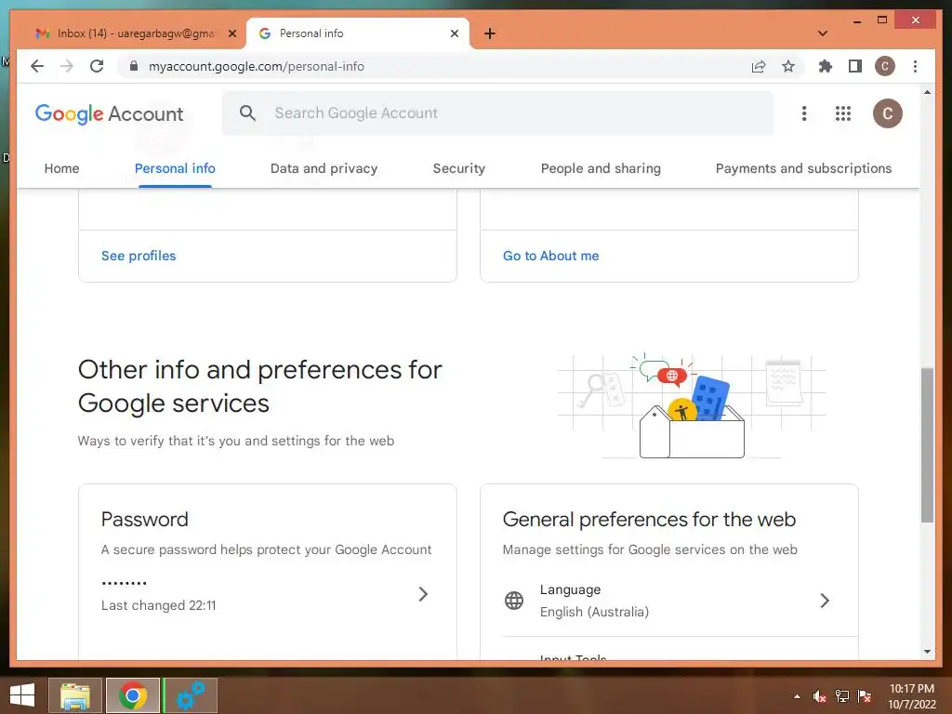The width and height of the screenshot is (952, 714).
Task: Click the See profiles link
Action: (139, 256)
